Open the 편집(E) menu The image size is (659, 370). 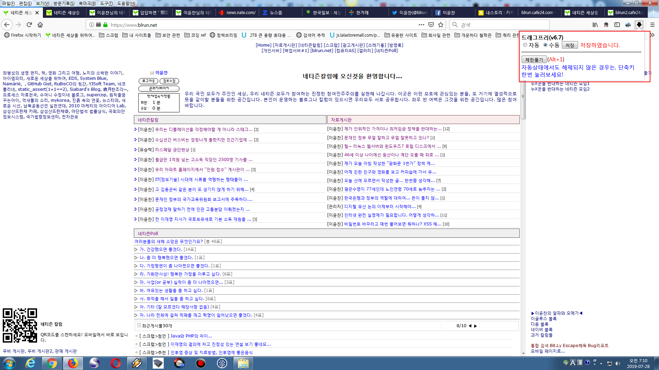tap(25, 3)
